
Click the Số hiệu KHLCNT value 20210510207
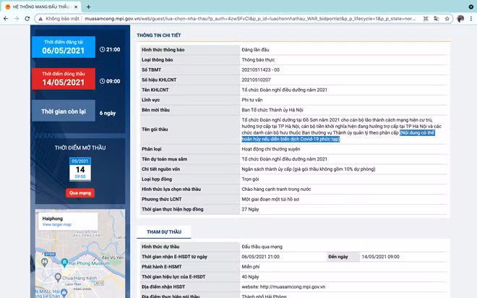pyautogui.click(x=256, y=80)
